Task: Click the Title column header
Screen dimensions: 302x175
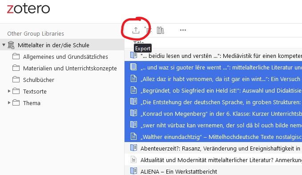Action: 139,43
